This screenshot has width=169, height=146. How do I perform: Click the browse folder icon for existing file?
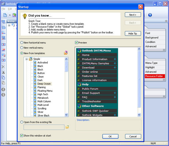point(67,127)
